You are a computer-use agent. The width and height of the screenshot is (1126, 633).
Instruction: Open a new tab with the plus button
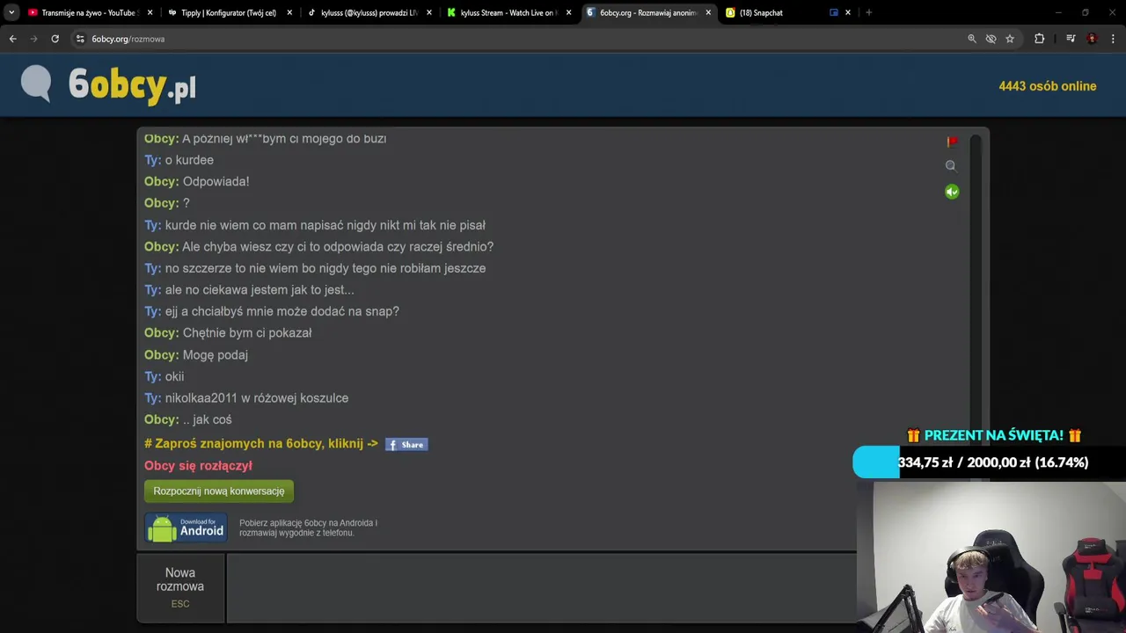coord(868,12)
